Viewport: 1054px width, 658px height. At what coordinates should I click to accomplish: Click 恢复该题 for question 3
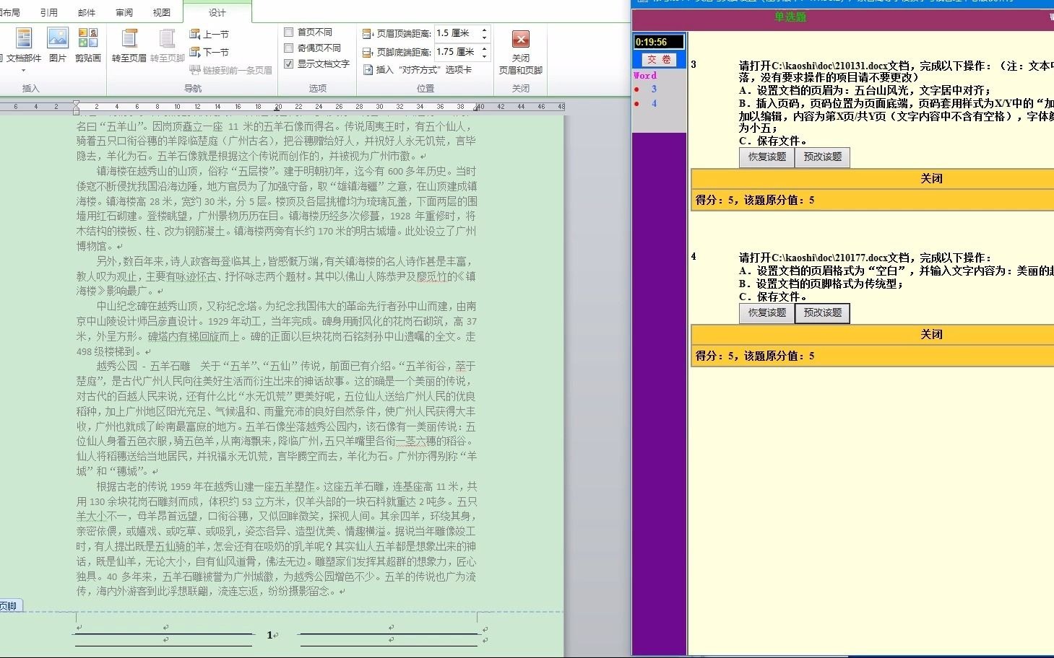766,157
